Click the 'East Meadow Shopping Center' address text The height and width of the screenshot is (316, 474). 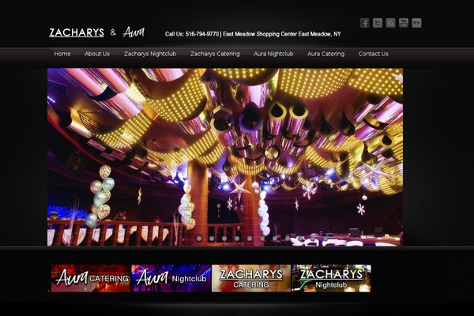(260, 34)
